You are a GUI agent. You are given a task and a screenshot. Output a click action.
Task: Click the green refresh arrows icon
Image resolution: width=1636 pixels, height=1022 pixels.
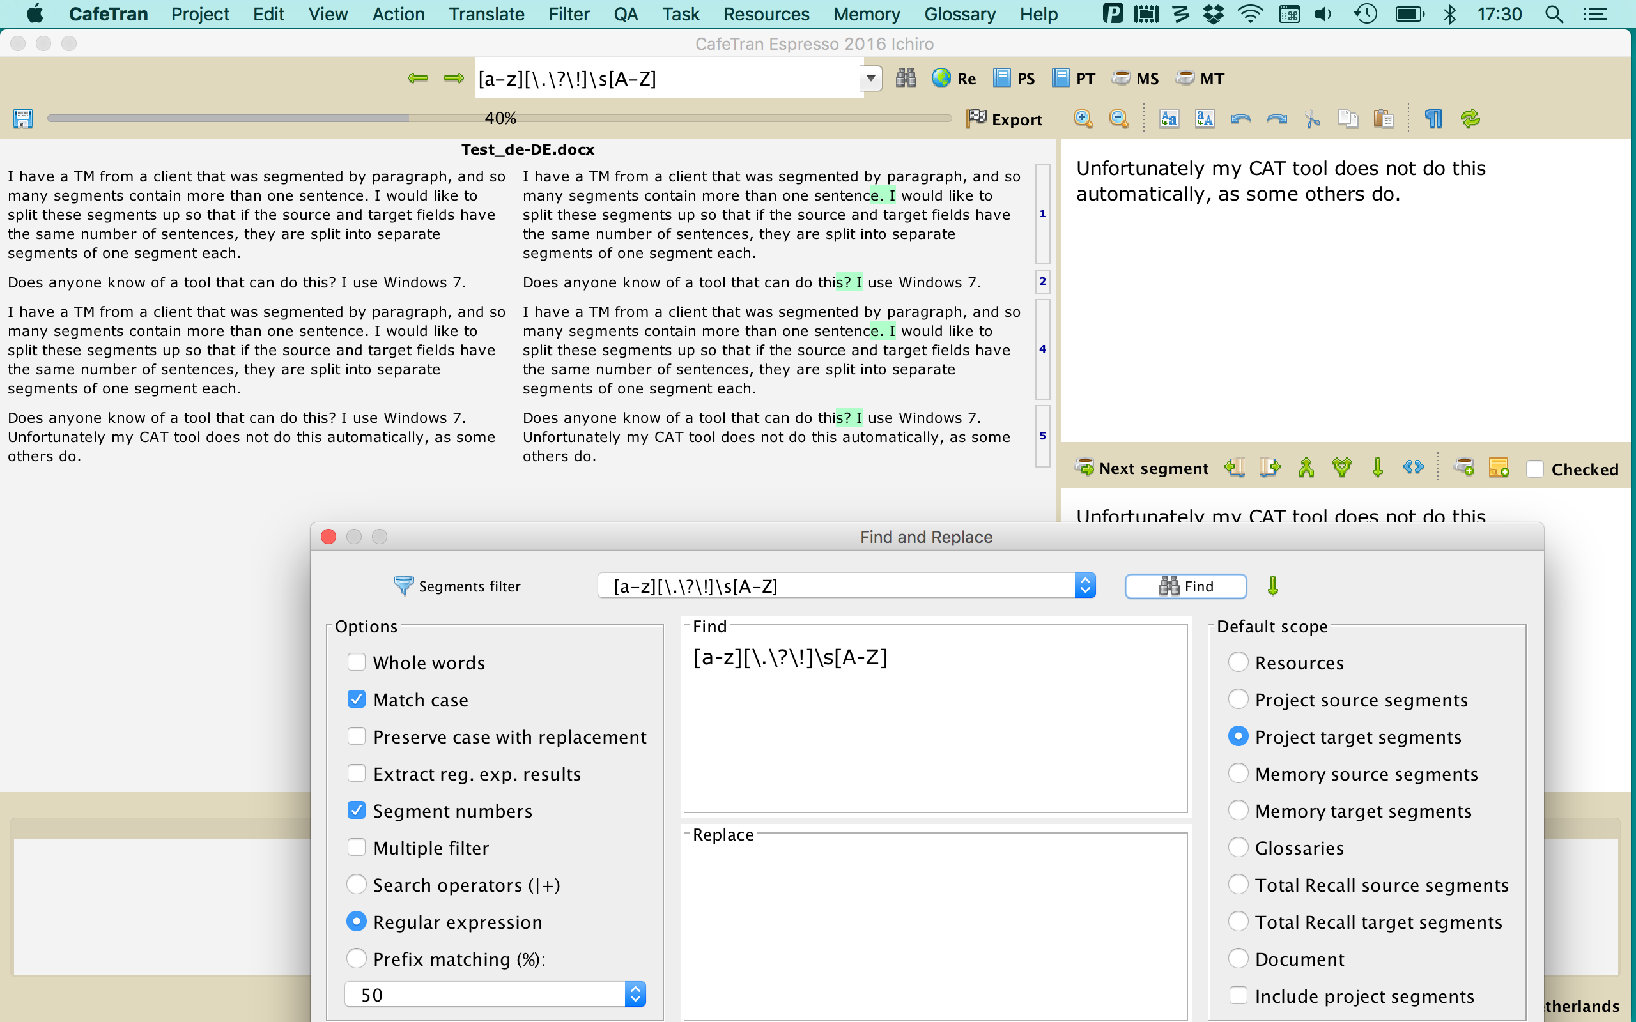coord(1470,119)
